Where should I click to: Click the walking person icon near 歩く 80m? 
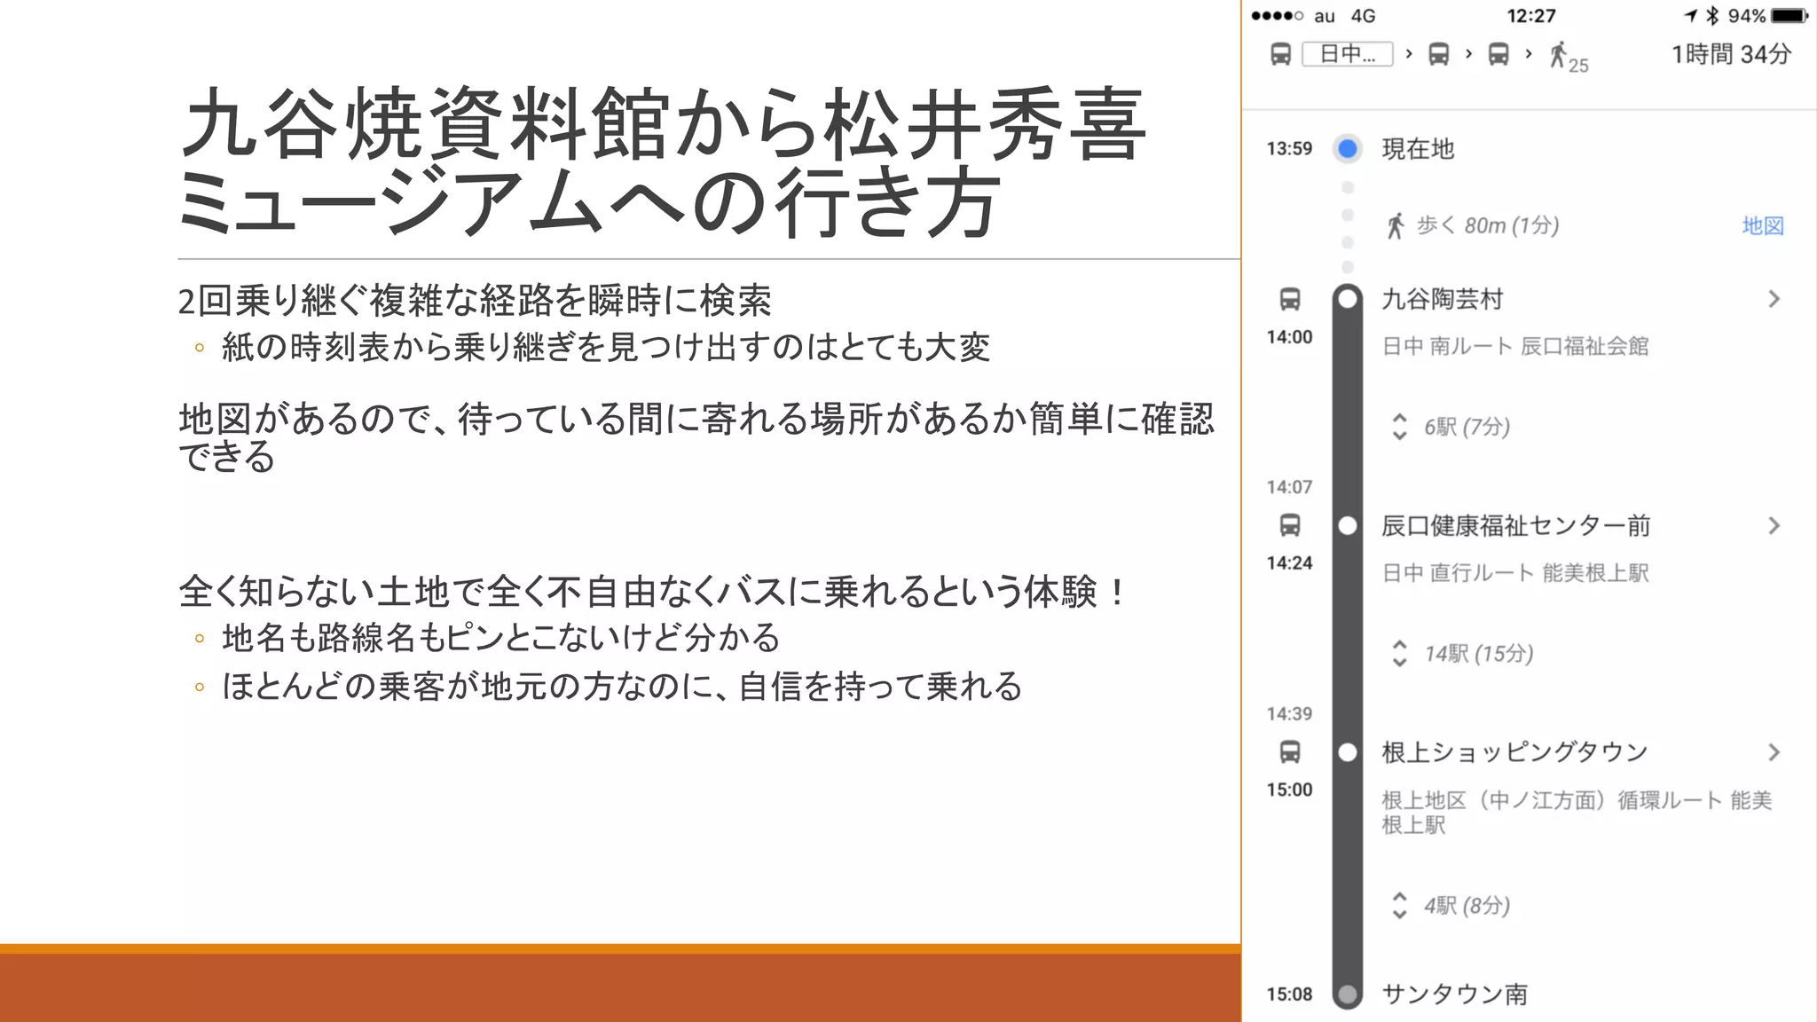[x=1396, y=226]
